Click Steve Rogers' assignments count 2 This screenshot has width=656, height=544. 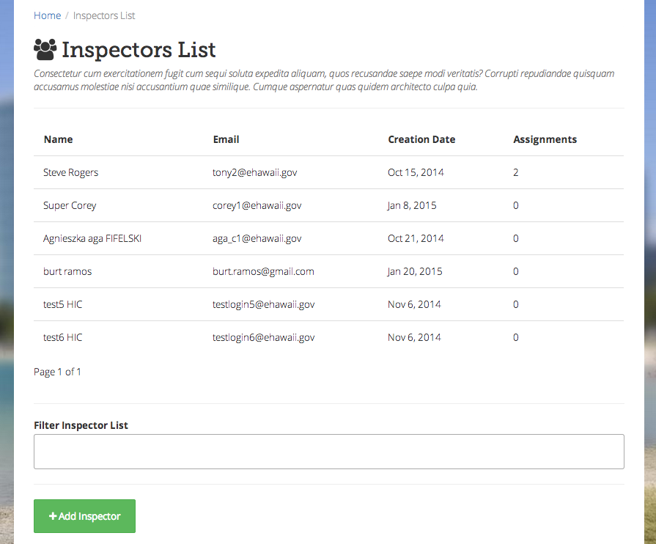tap(516, 172)
